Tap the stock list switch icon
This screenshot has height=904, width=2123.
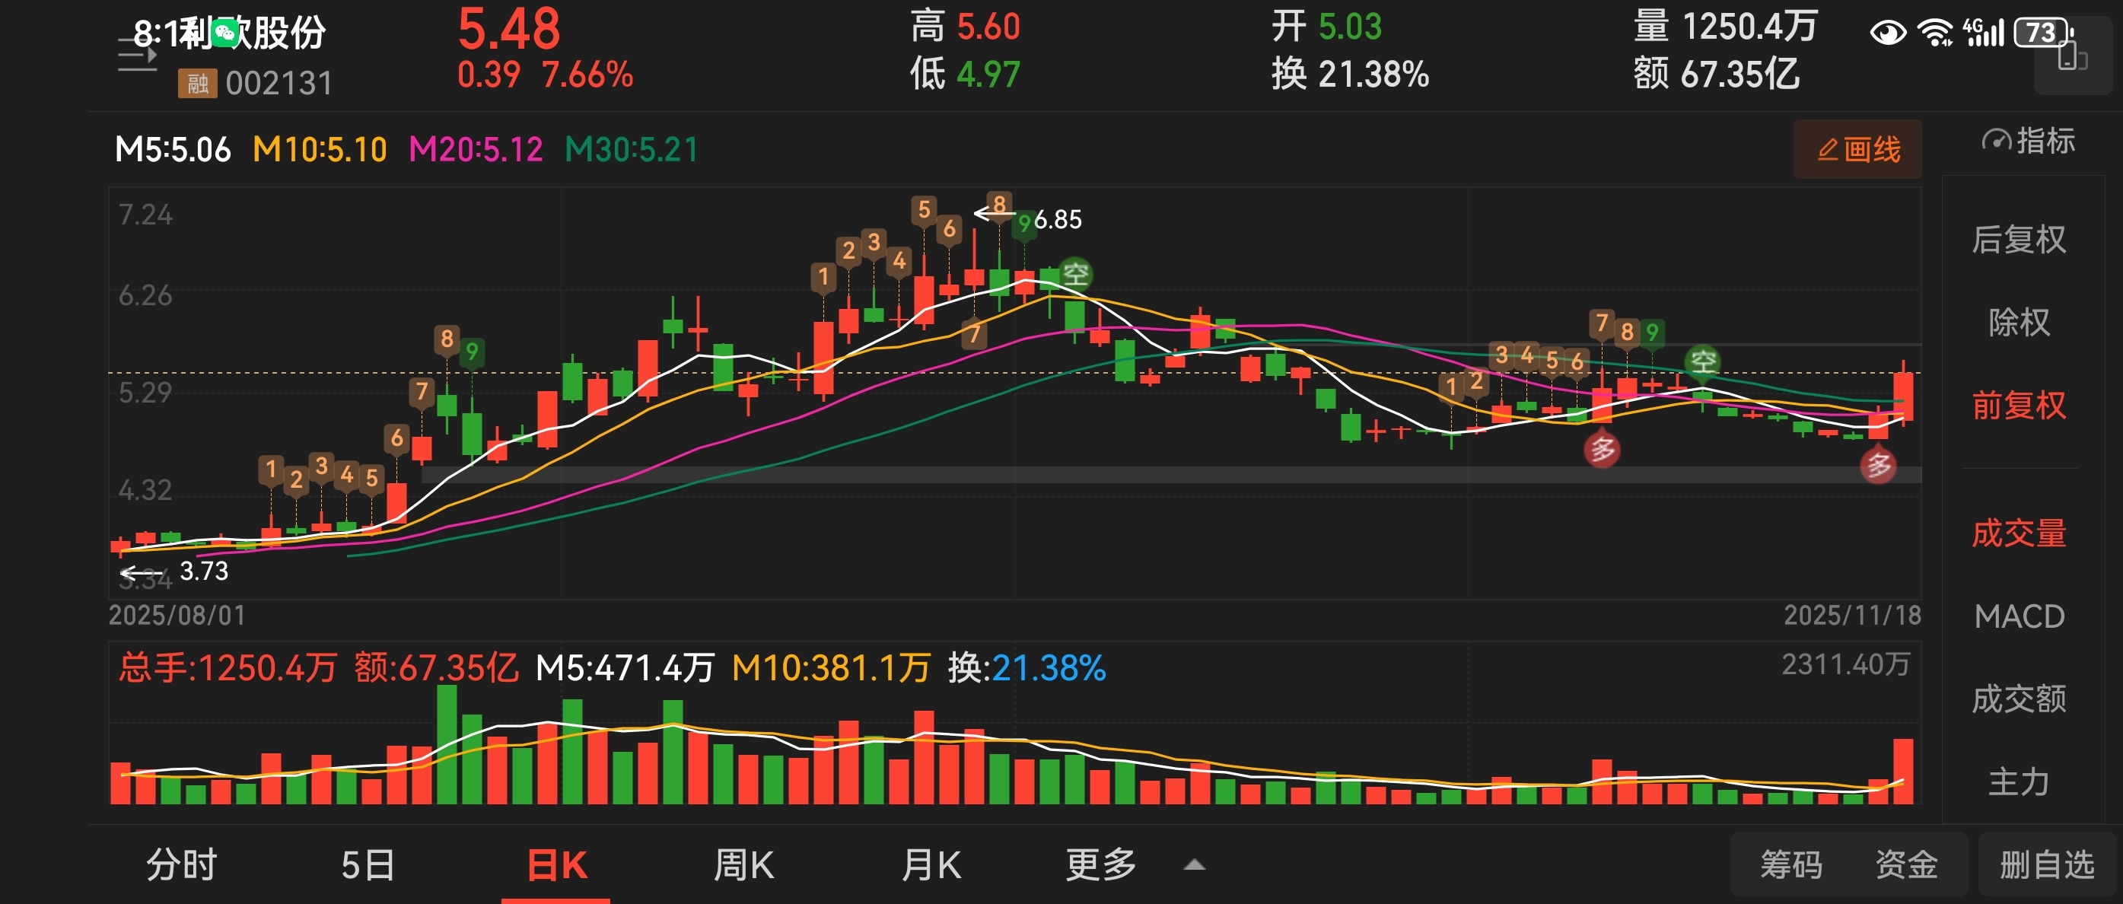137,56
